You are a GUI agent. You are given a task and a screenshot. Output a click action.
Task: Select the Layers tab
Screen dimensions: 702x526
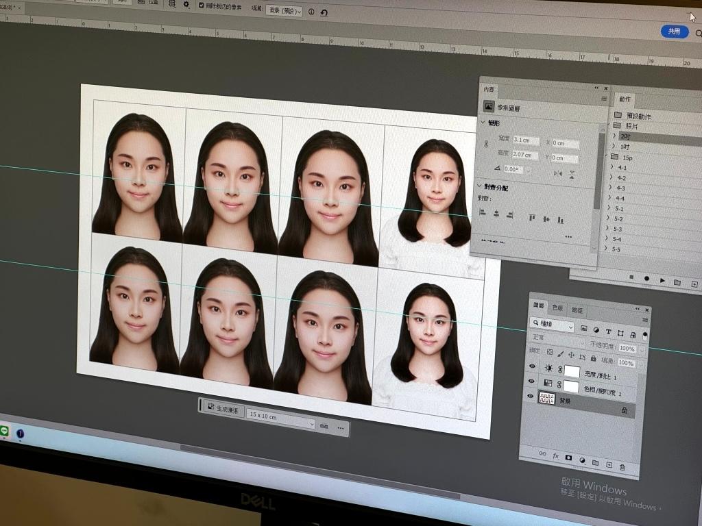(x=538, y=305)
